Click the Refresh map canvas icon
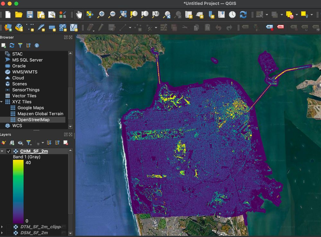321x237 pixels. pos(243,14)
